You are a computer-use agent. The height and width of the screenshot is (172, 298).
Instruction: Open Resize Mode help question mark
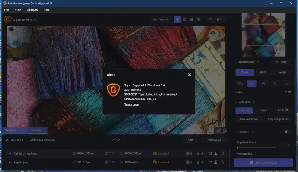(258, 62)
